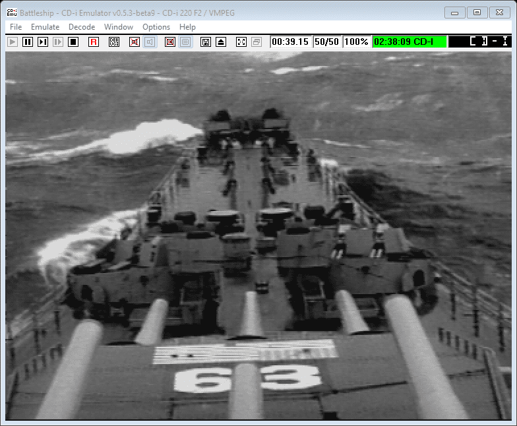
Task: Toggle the audio speaker button
Action: coord(150,42)
